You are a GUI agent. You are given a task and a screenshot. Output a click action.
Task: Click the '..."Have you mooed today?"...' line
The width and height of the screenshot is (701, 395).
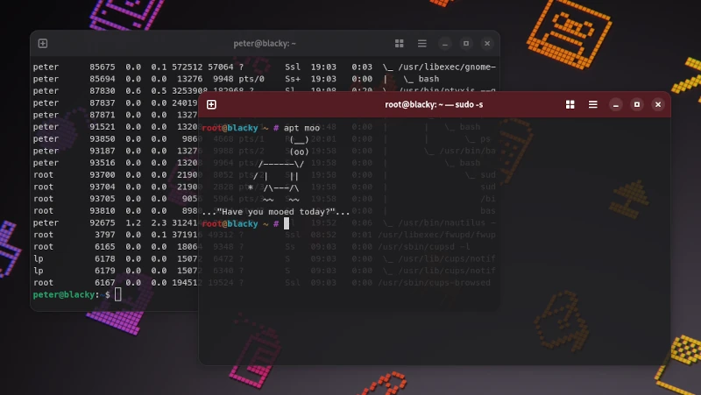[276, 212]
